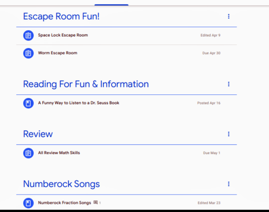Image resolution: width=269 pixels, height=212 pixels.
Task: Select the Worm Escape Room title text
Action: pyautogui.click(x=58, y=53)
